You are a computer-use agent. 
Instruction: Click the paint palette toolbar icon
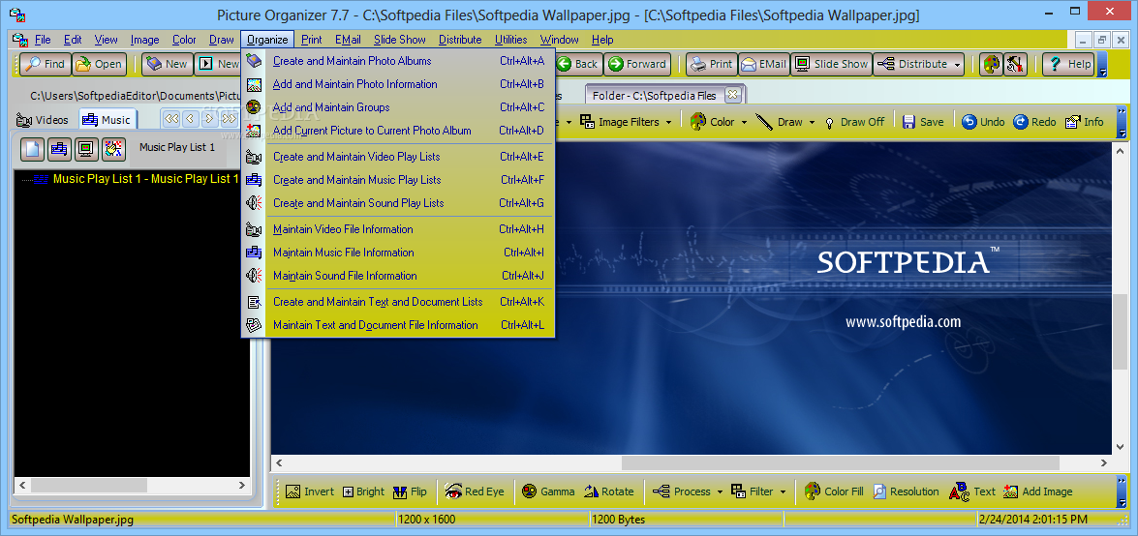990,64
